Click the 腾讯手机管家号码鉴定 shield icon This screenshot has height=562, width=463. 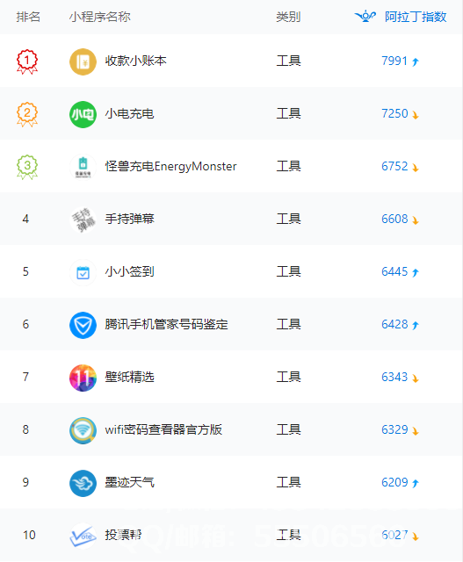(x=83, y=326)
